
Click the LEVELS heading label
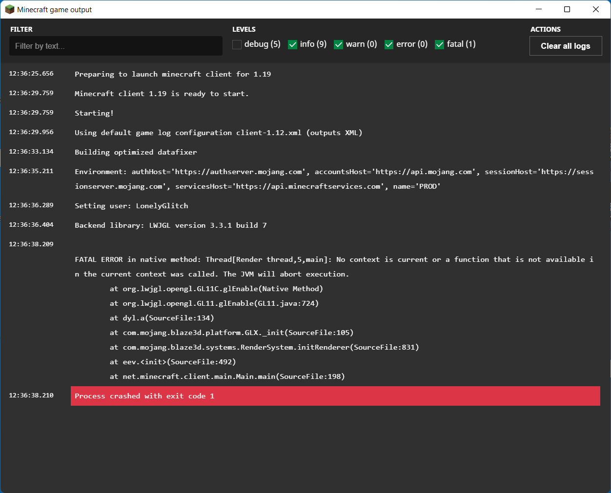244,29
